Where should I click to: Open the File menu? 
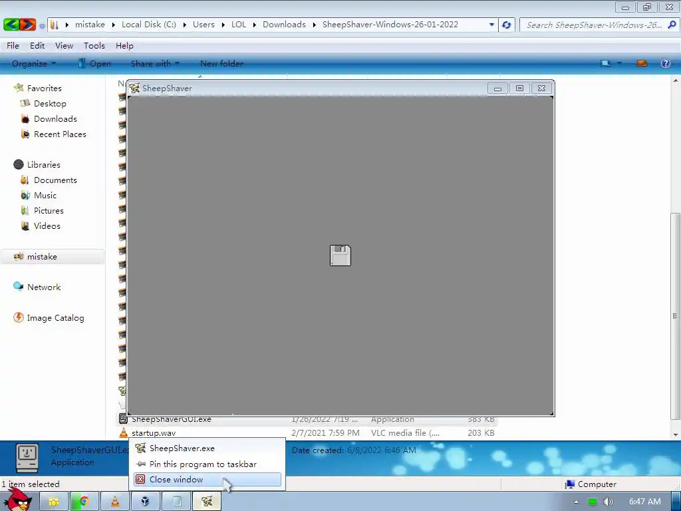(x=13, y=46)
